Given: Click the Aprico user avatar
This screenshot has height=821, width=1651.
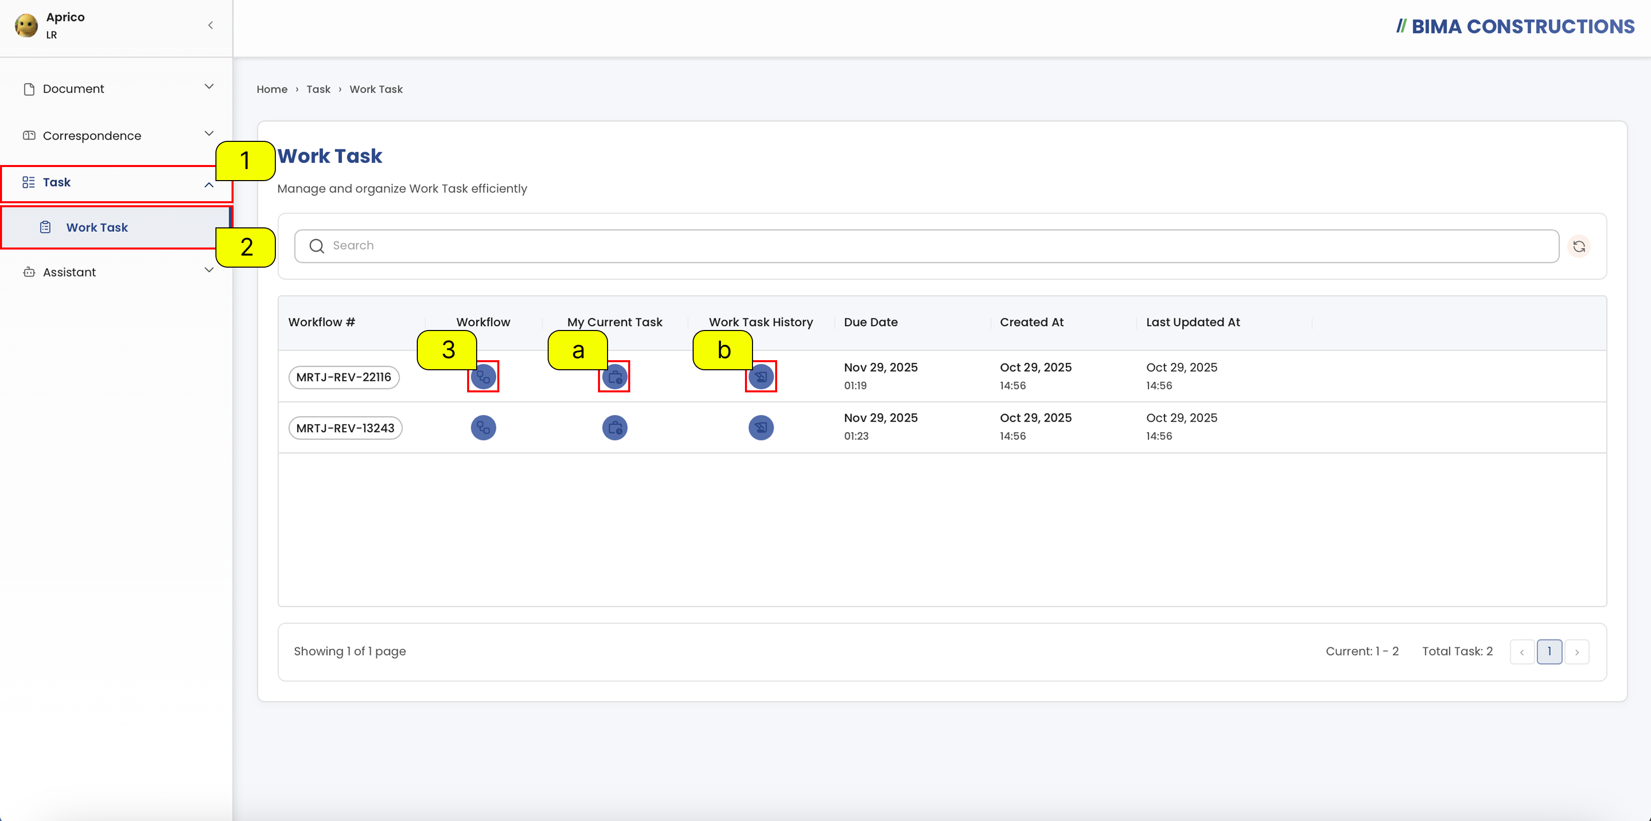Looking at the screenshot, I should click(x=26, y=26).
